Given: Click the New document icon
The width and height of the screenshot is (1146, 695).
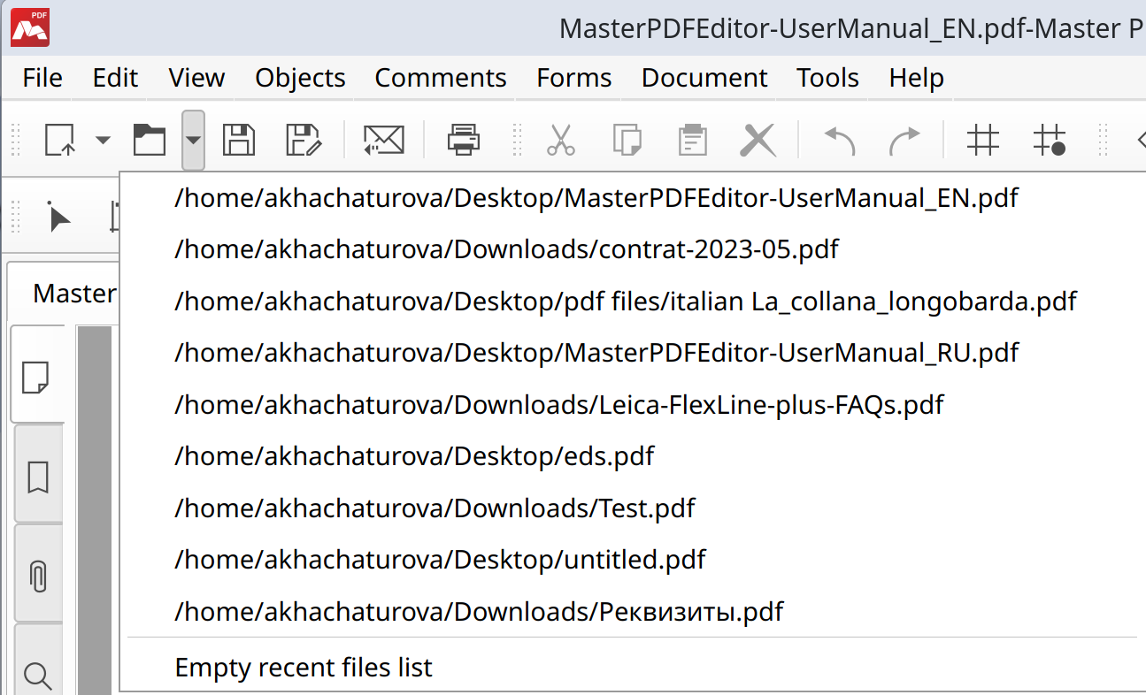Looking at the screenshot, I should (x=60, y=140).
